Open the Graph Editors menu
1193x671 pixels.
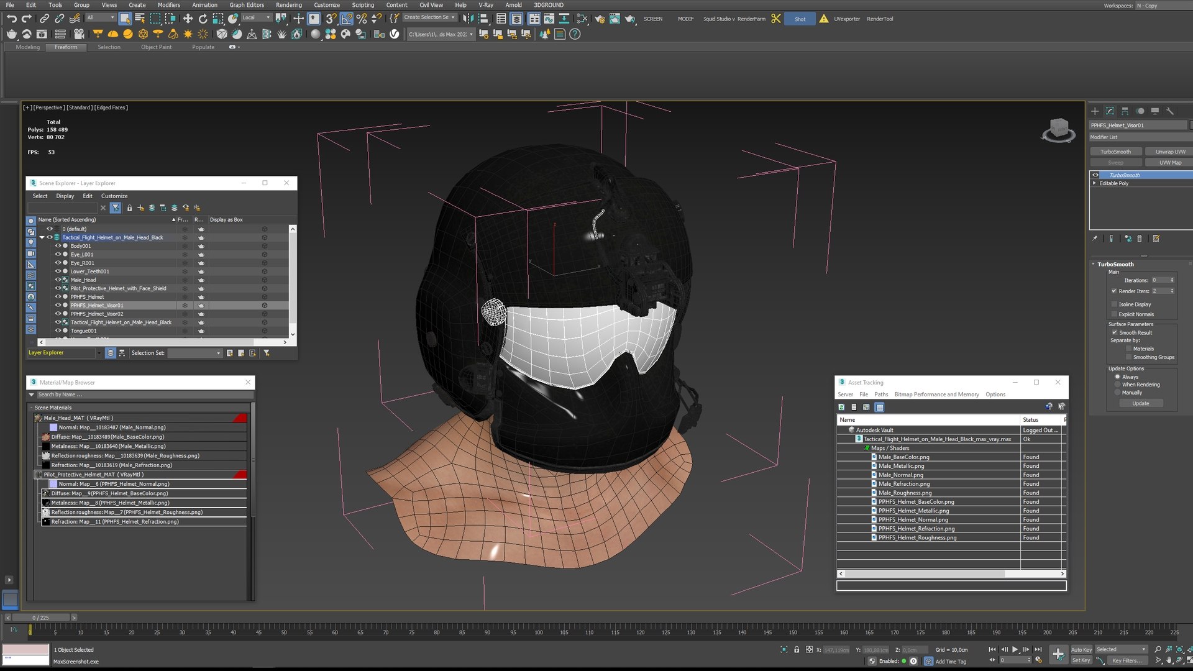click(247, 5)
